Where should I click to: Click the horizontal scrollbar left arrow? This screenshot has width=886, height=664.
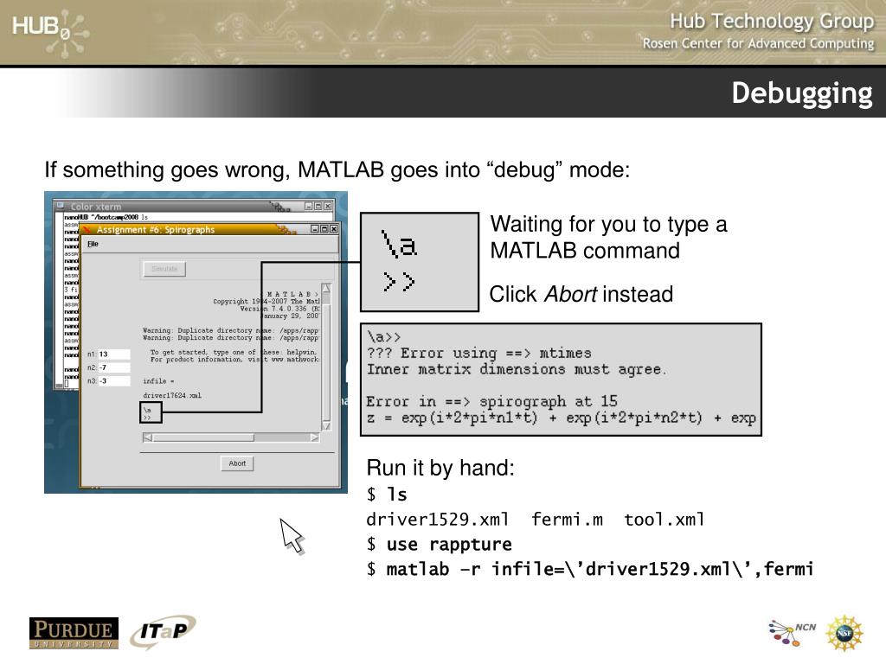pos(147,437)
